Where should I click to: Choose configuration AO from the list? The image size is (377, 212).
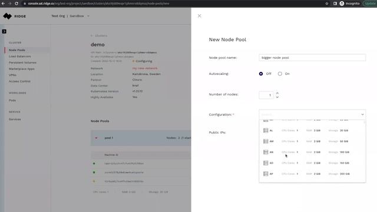point(312,163)
